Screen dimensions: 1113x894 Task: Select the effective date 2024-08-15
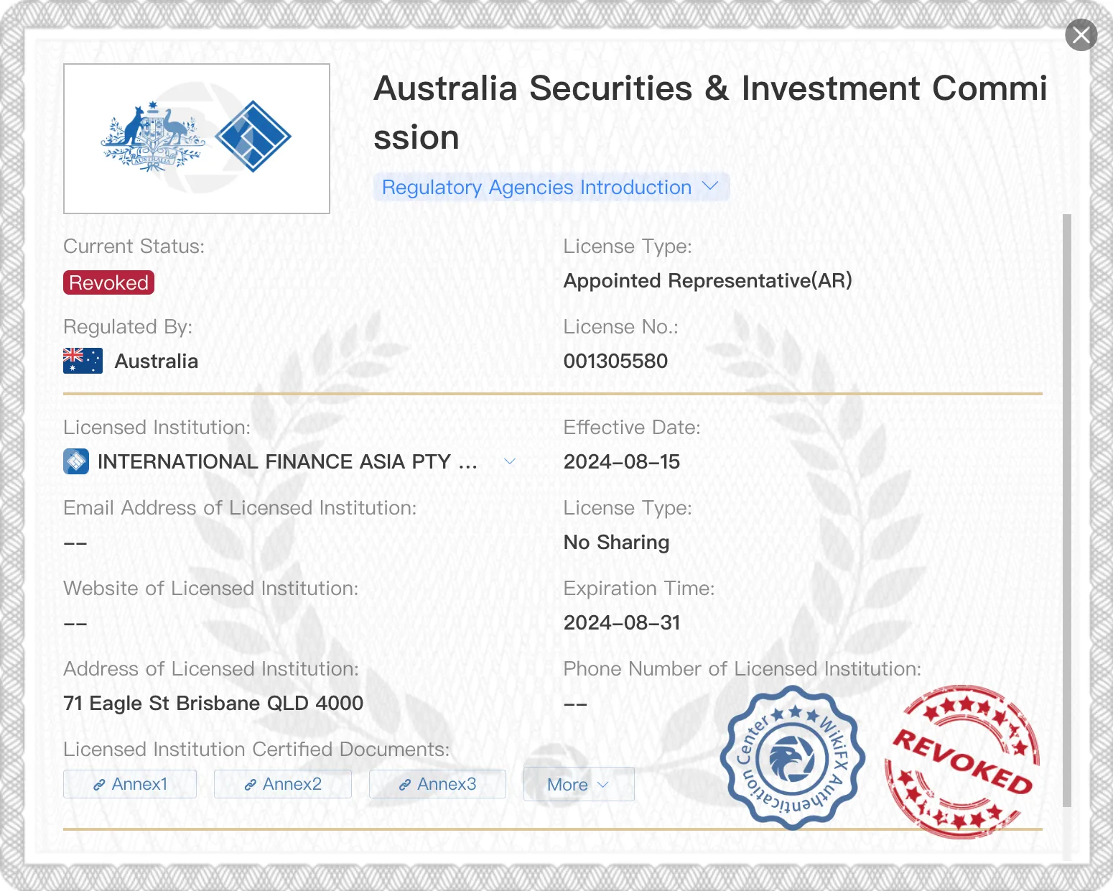(x=622, y=461)
